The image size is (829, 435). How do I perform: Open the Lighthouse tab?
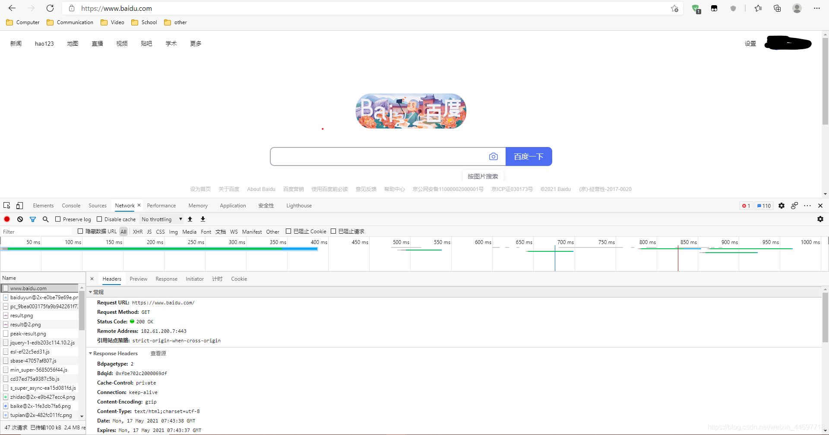(x=299, y=206)
